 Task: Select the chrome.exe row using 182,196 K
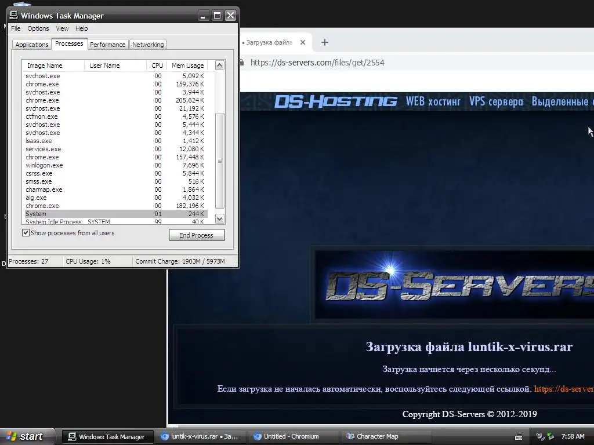pos(116,206)
